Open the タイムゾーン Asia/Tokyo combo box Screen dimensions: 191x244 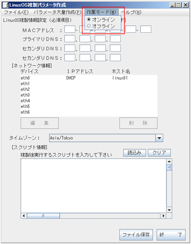click(x=106, y=138)
